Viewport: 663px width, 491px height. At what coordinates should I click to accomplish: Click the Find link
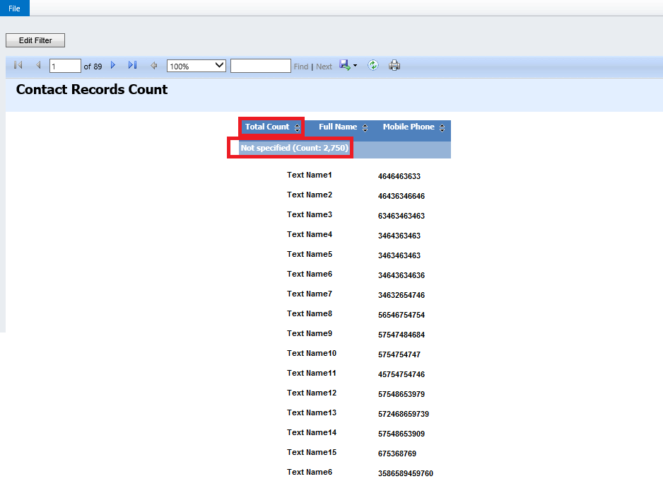[x=301, y=67]
